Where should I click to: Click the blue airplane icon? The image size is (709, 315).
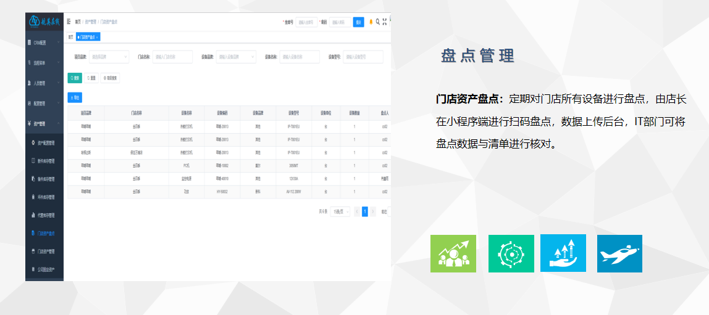[619, 253]
